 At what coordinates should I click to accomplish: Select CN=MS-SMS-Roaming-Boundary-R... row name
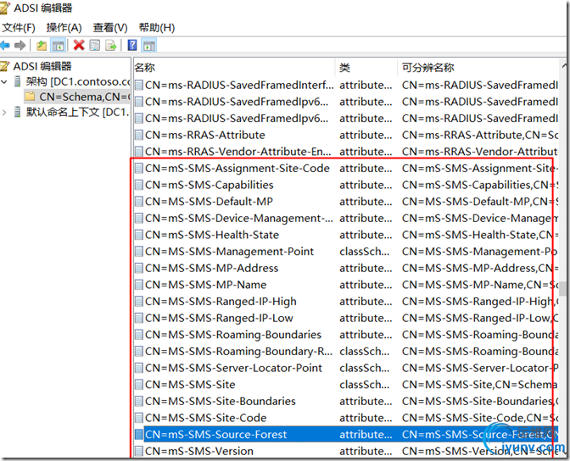[x=238, y=352]
